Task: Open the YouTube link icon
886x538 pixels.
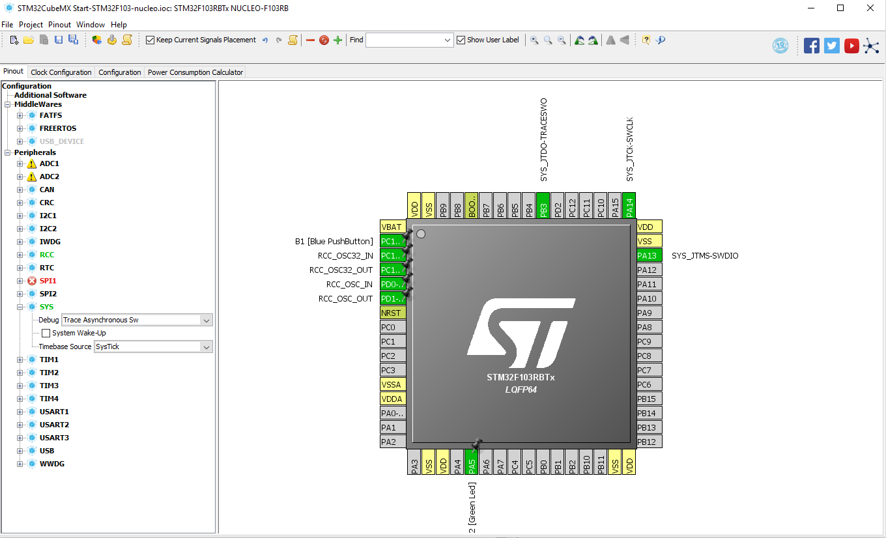Action: [x=851, y=46]
